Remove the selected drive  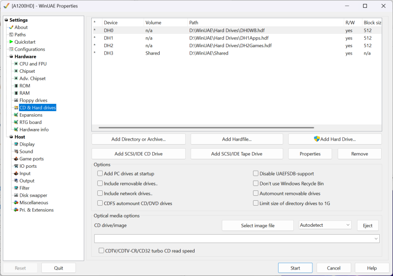point(360,154)
